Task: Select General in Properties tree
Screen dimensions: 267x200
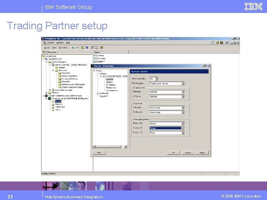Action: 110,79
